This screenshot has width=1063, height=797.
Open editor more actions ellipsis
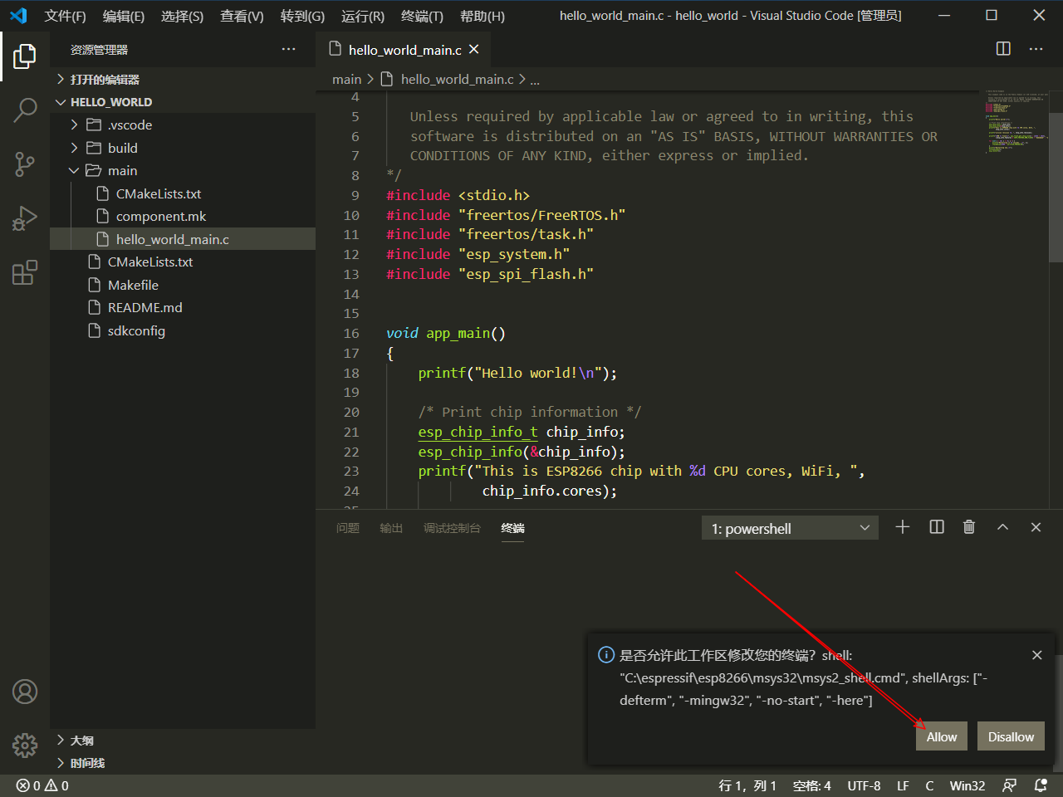(1036, 49)
